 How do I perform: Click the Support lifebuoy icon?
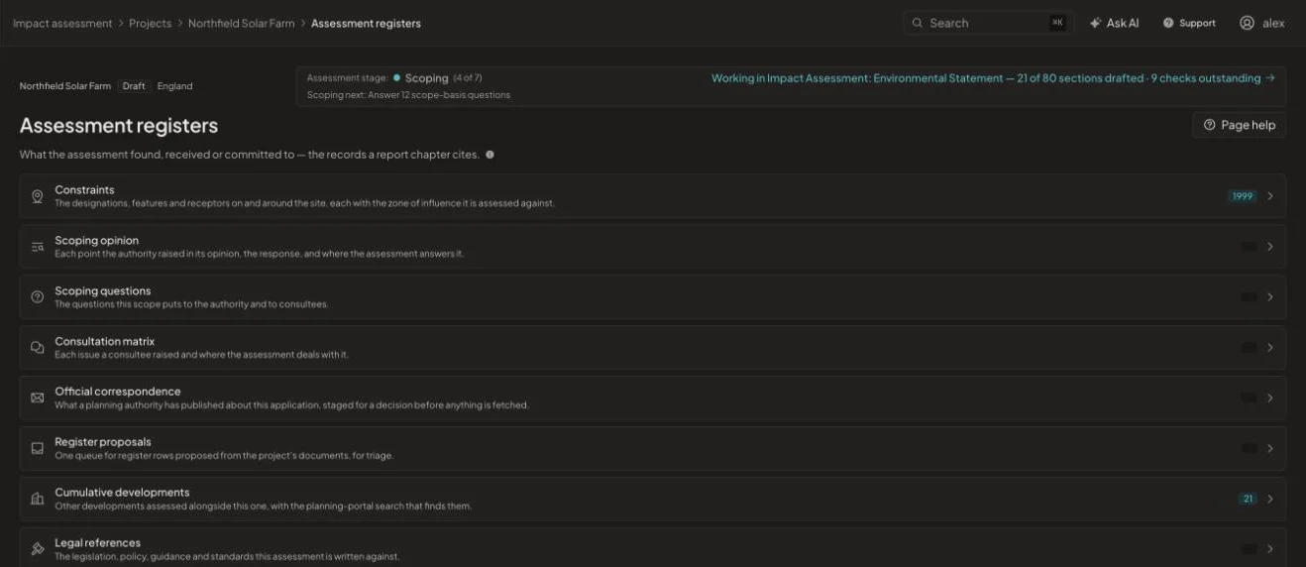[1168, 23]
